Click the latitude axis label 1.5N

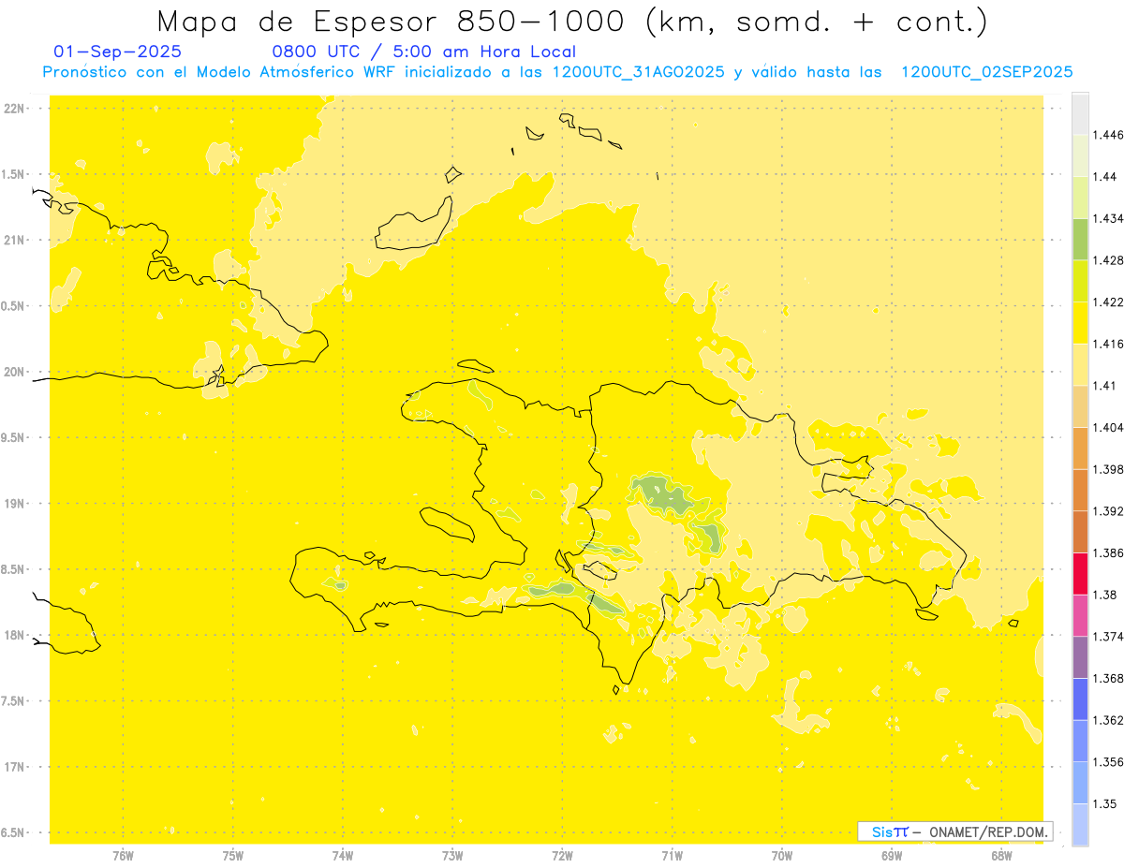[x=13, y=174]
